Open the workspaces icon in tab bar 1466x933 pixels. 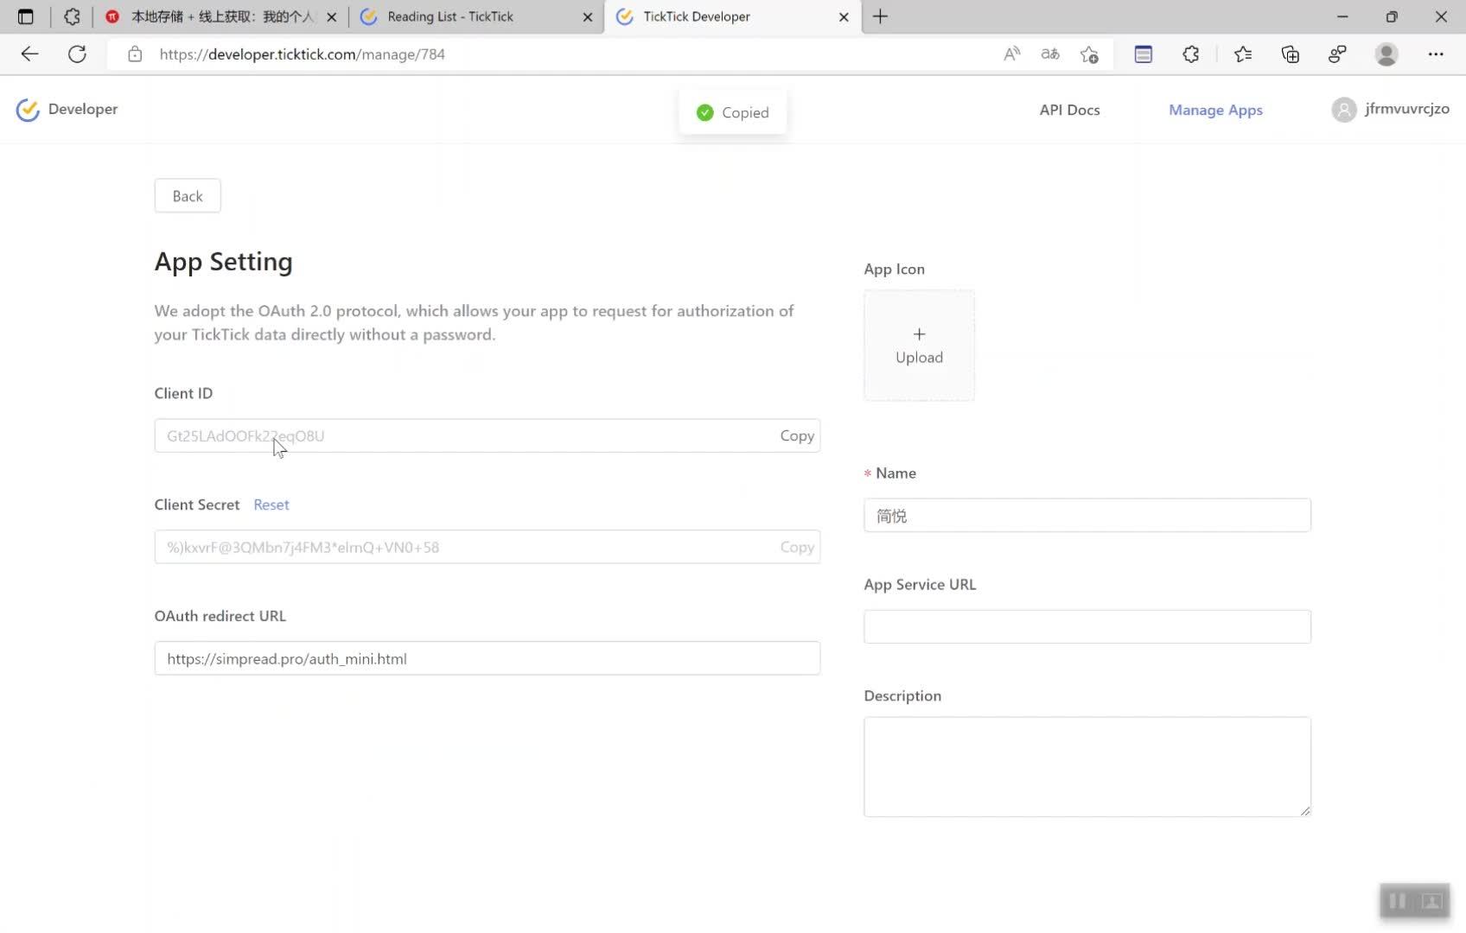tap(72, 16)
